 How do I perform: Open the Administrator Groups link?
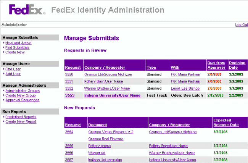click(x=23, y=91)
